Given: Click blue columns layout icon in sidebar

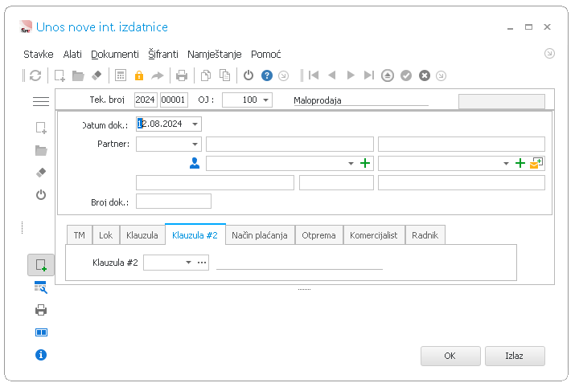Looking at the screenshot, I should pos(41,332).
